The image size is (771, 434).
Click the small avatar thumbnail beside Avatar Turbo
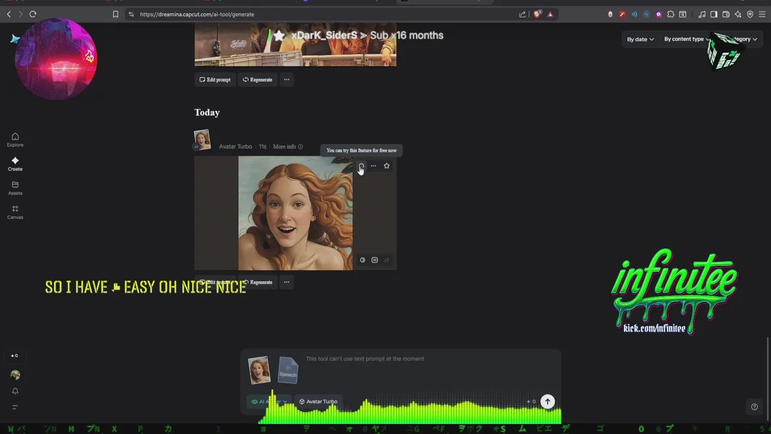coord(202,140)
